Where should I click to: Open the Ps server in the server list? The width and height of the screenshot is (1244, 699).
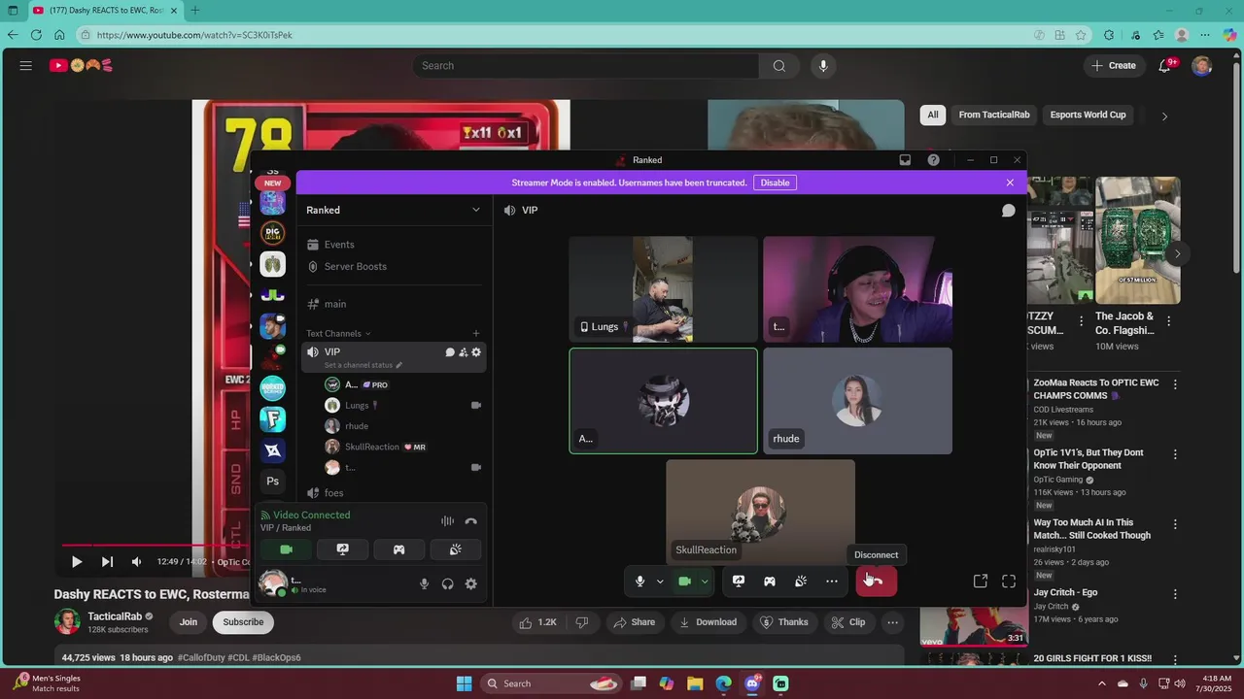coord(272,481)
